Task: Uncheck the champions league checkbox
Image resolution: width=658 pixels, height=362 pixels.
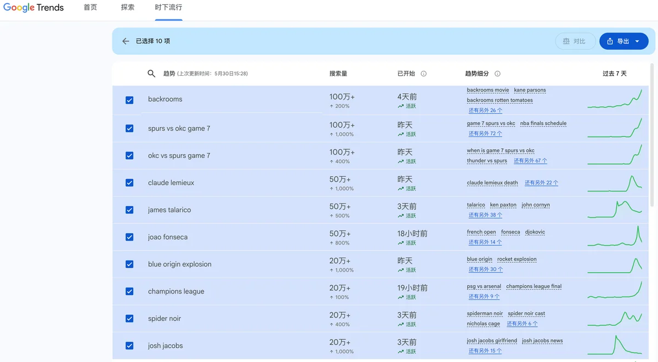Action: coord(129,291)
